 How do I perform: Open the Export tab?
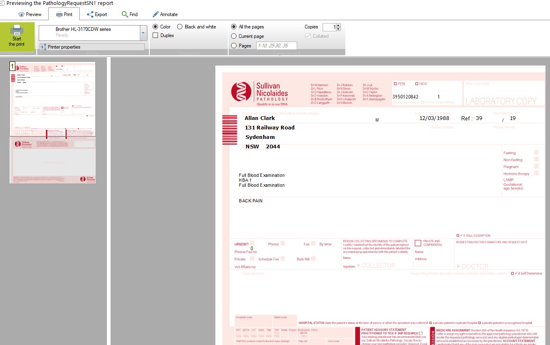(x=97, y=14)
